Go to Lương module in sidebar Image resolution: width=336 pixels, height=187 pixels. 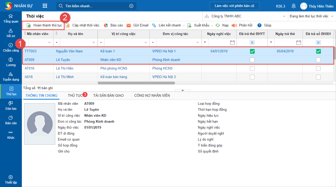(11, 62)
